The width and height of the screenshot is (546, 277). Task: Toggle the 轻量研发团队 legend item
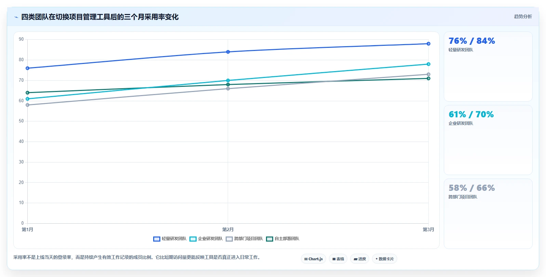point(170,239)
